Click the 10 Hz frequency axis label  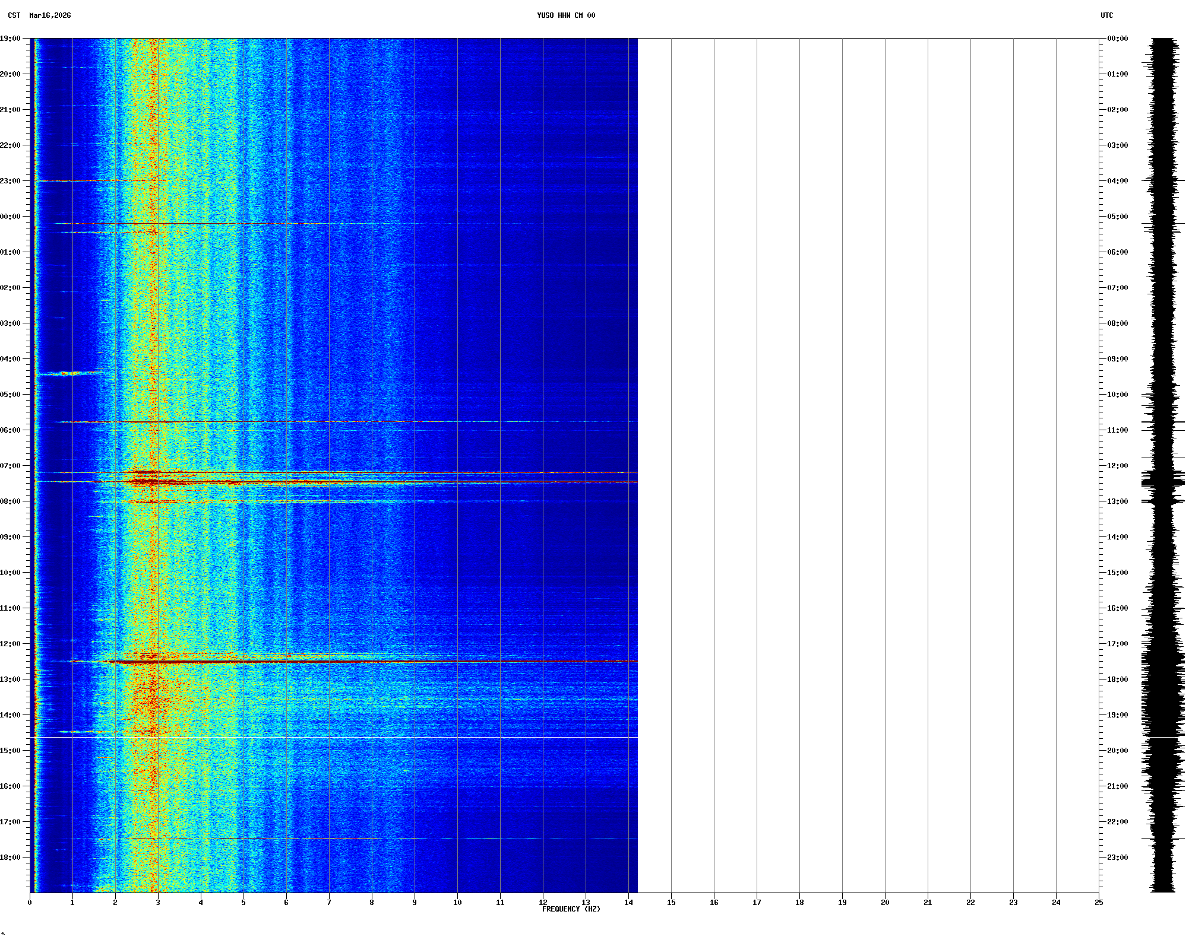[457, 903]
